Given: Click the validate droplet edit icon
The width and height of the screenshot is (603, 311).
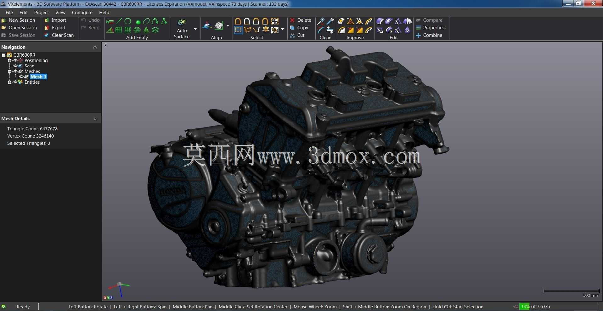Looking at the screenshot, I should point(408,30).
